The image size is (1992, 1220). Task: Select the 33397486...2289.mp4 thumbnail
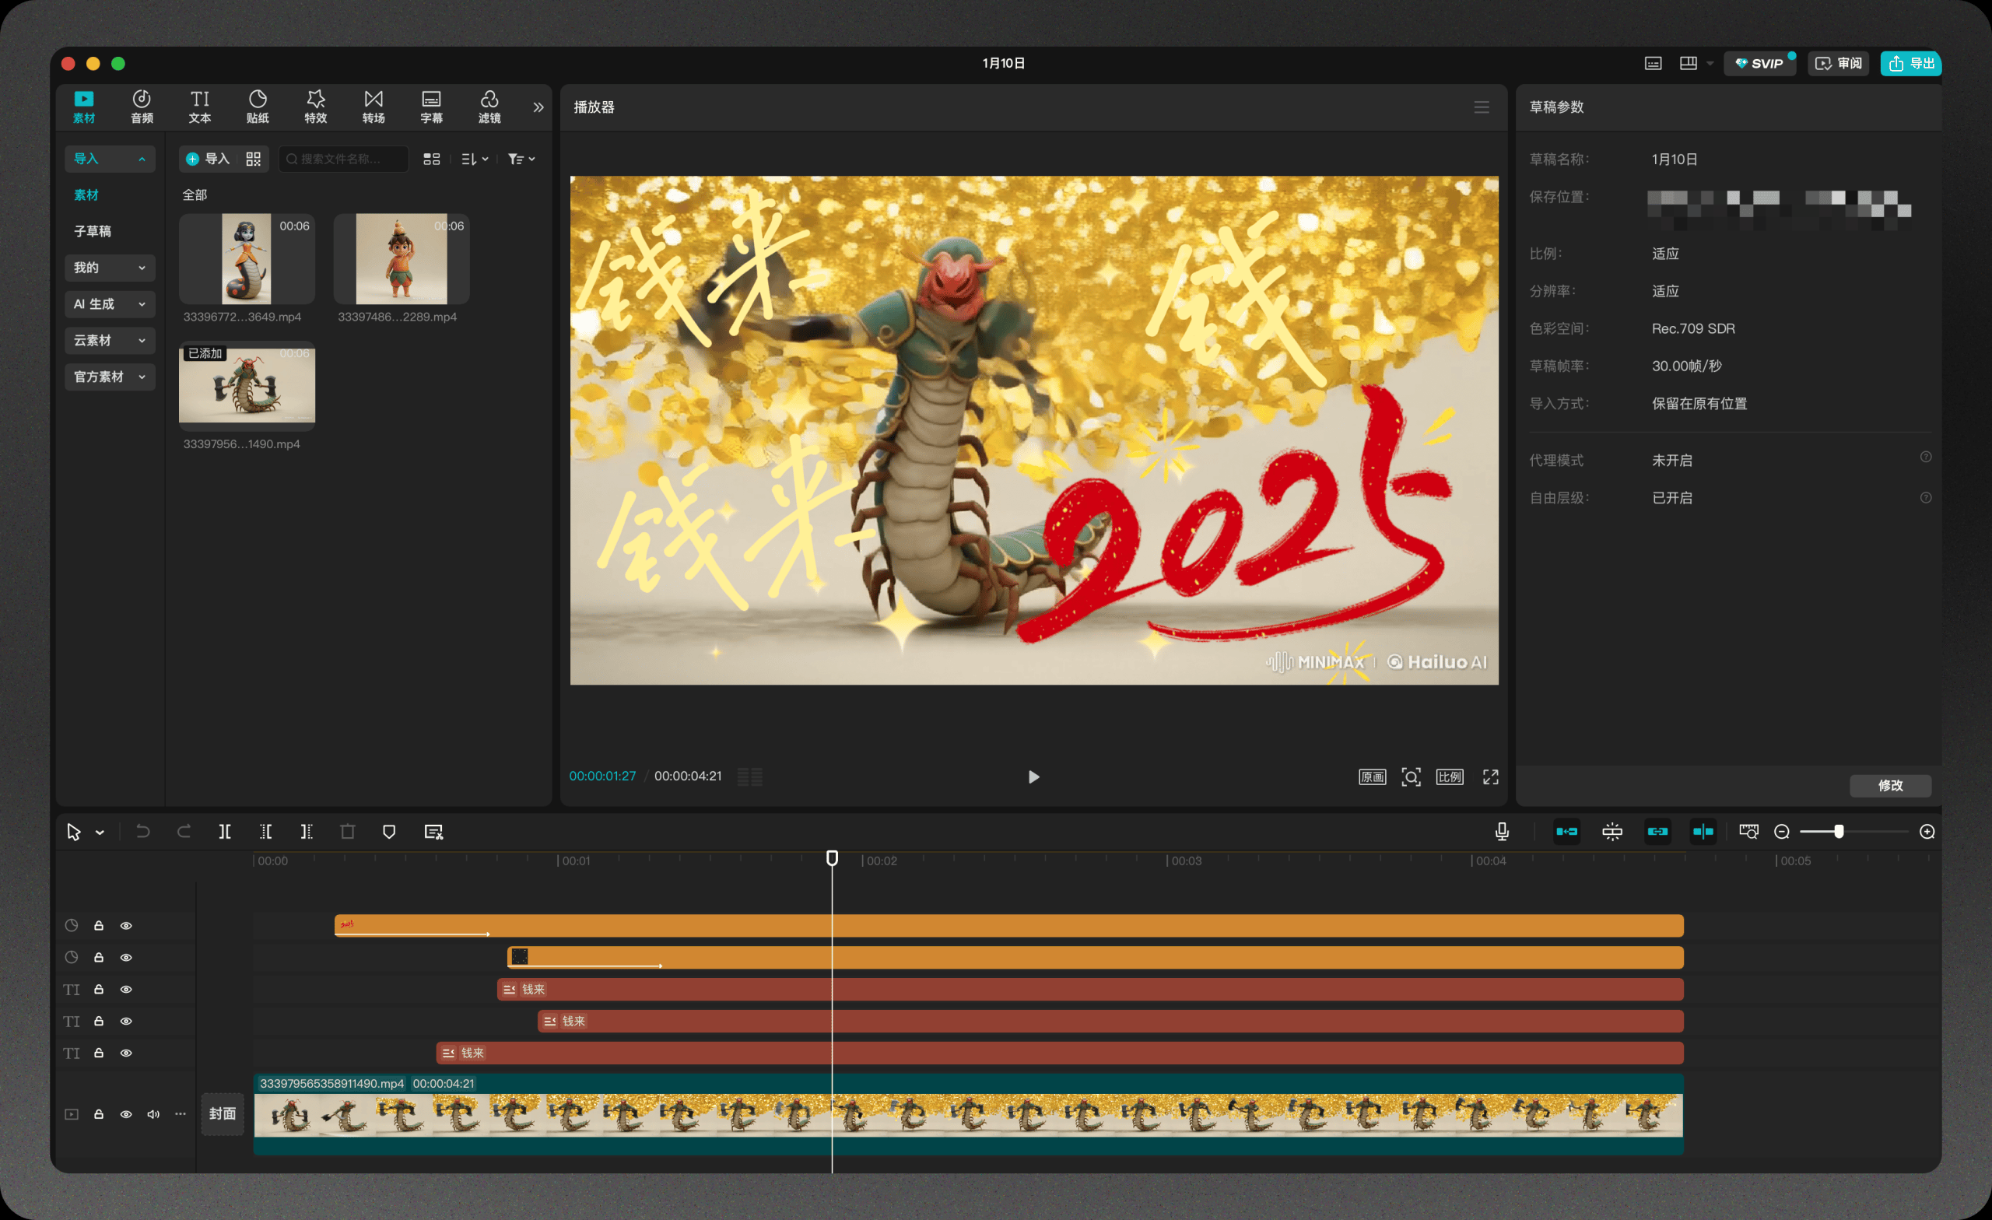pos(402,259)
